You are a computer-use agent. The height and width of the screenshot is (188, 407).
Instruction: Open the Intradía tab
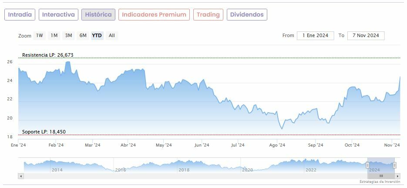[20, 15]
